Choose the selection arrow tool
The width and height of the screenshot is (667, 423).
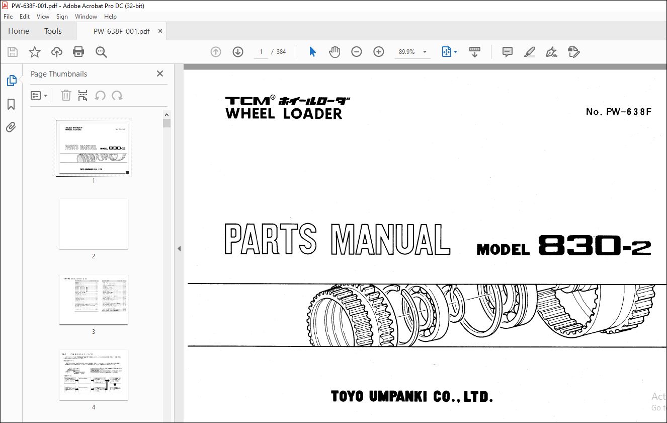[x=312, y=52]
